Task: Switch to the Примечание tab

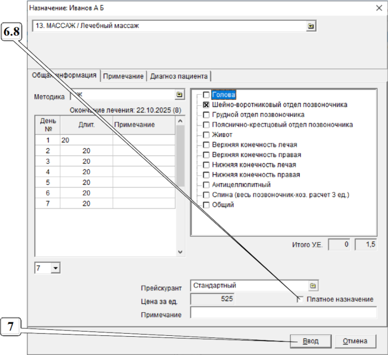Action: click(x=123, y=76)
